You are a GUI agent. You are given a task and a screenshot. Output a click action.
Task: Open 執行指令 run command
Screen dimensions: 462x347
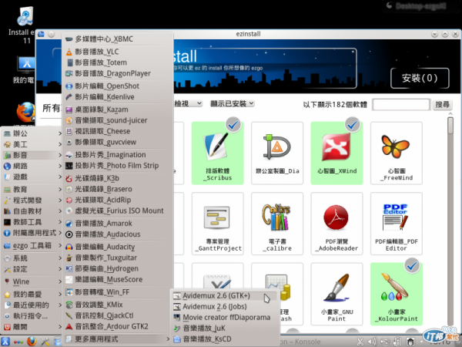[x=32, y=316]
